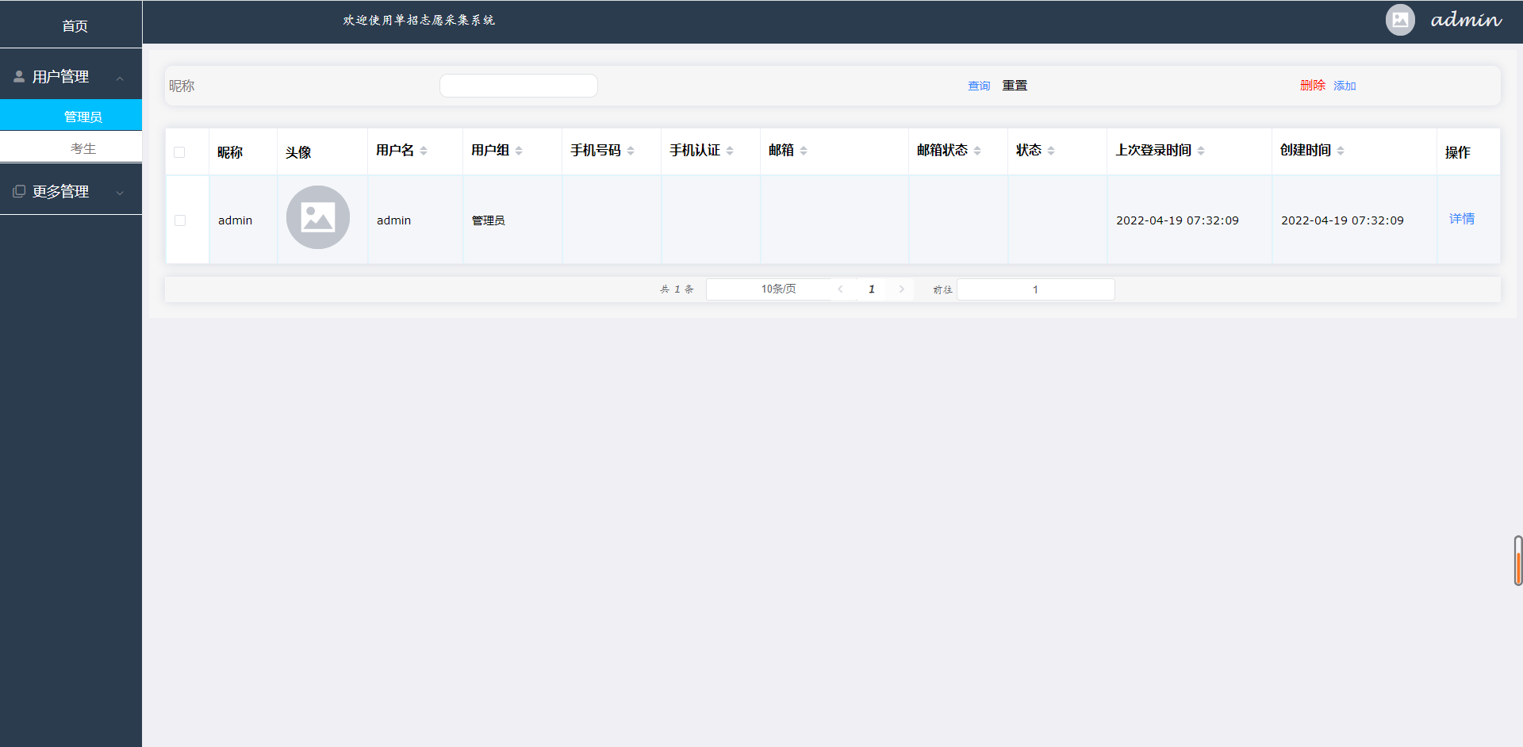Click the welcome title 欢迎使用单招志愿采集系统
This screenshot has height=747, width=1523.
[x=419, y=20]
